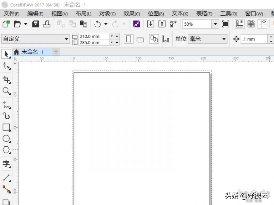
Task: Select the Pick tool arrow
Action: pos(6,54)
